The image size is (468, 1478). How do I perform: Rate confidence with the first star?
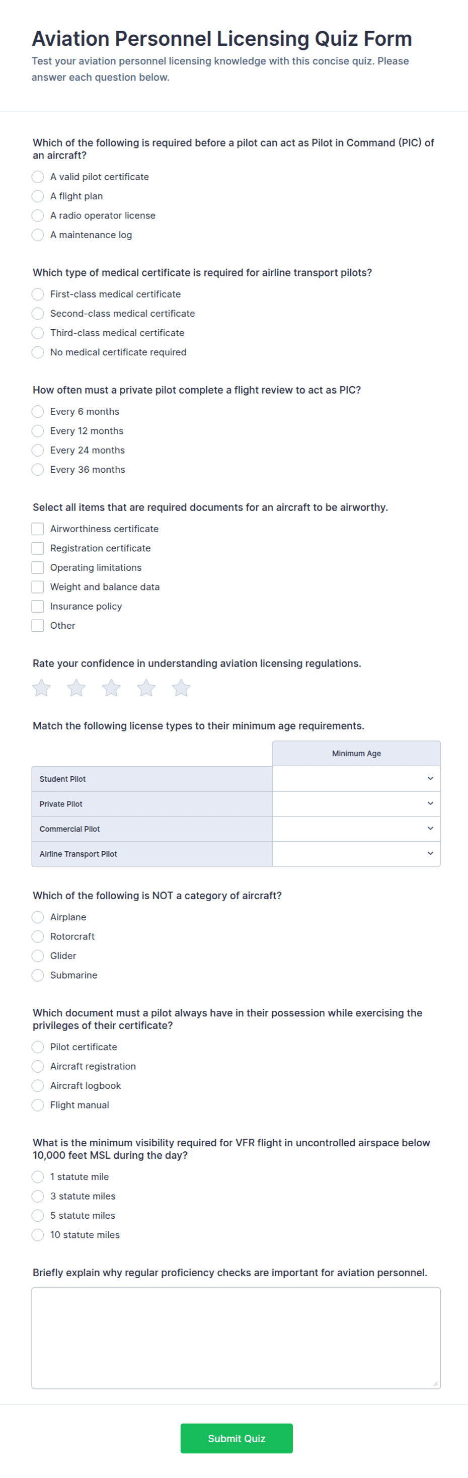click(x=41, y=687)
